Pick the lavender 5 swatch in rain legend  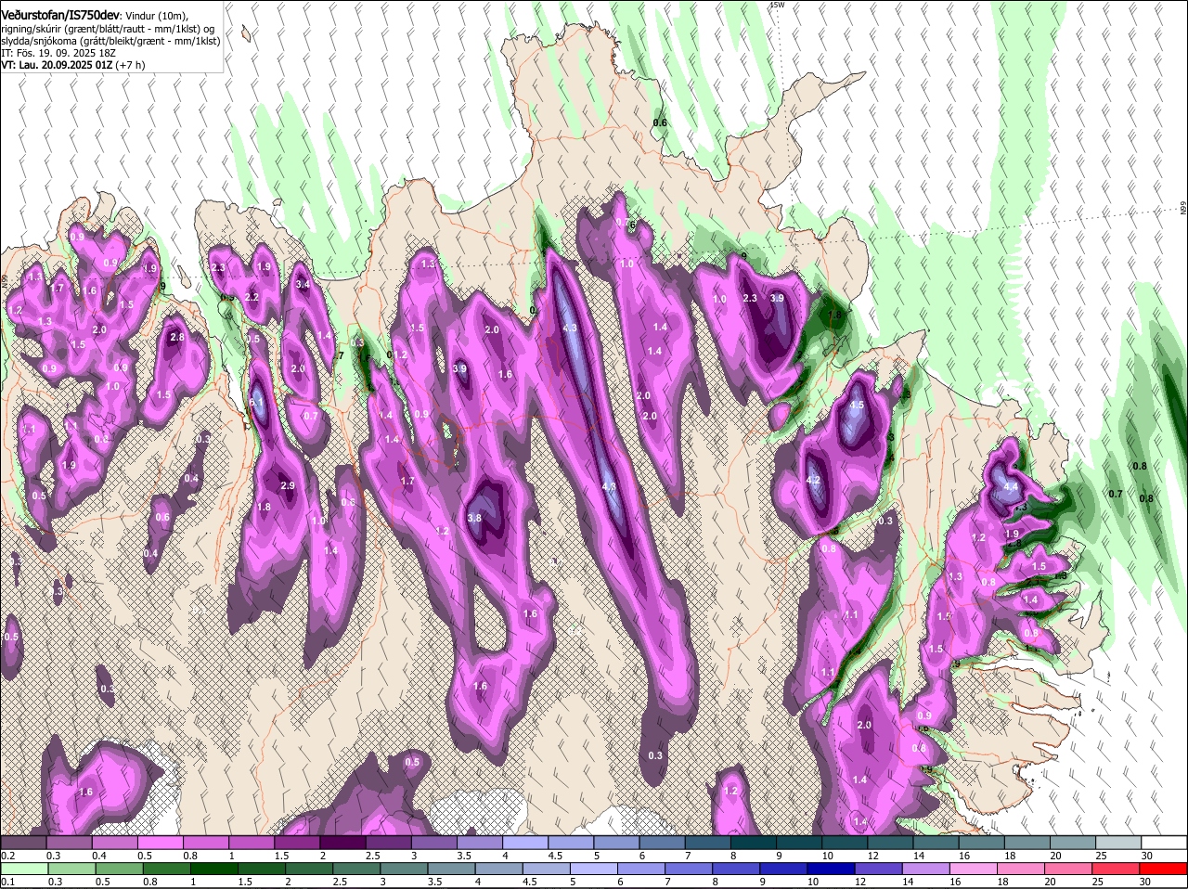(593, 869)
